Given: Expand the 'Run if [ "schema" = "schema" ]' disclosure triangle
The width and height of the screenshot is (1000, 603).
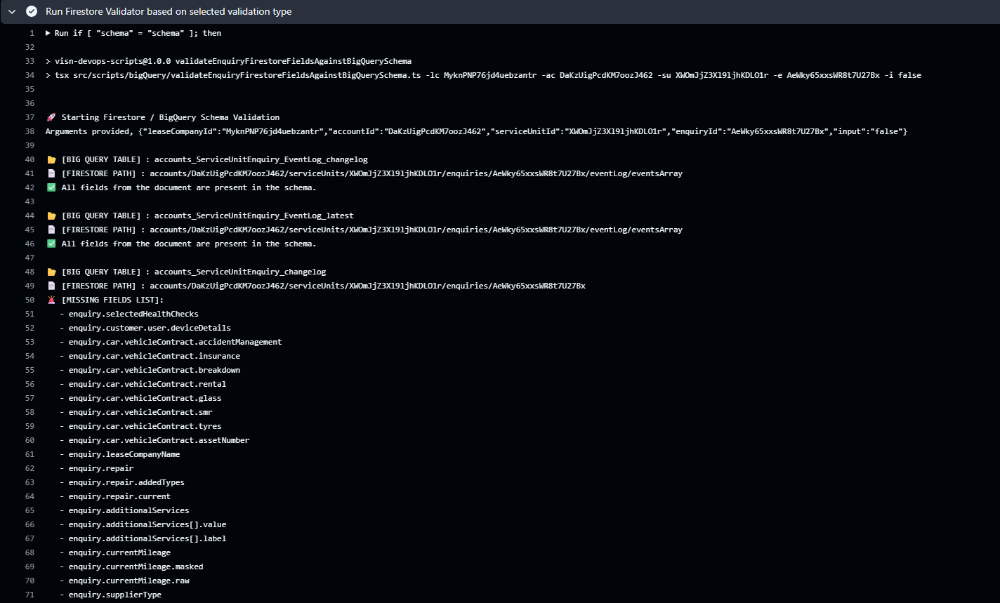Looking at the screenshot, I should click(x=48, y=33).
